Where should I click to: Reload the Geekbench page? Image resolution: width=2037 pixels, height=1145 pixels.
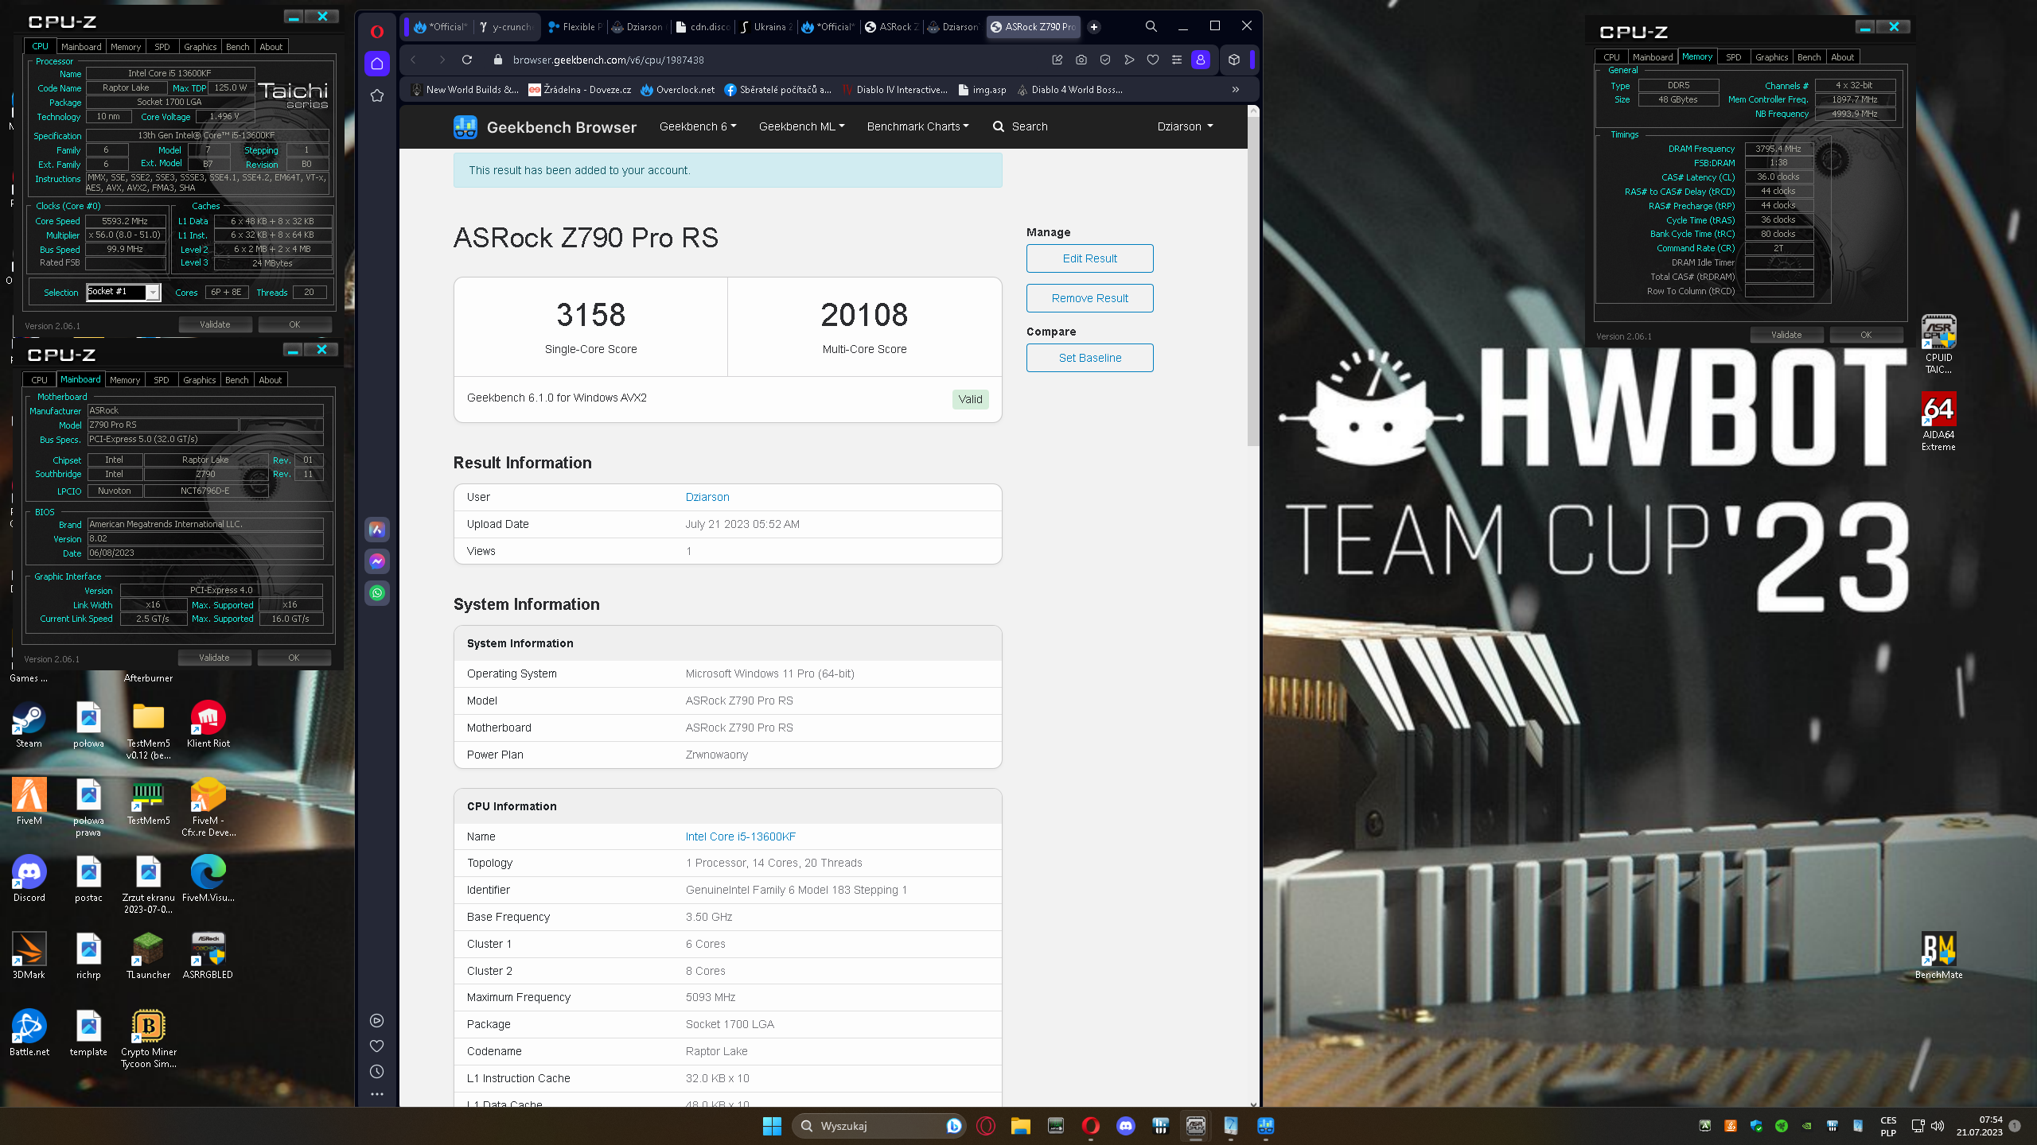point(467,60)
